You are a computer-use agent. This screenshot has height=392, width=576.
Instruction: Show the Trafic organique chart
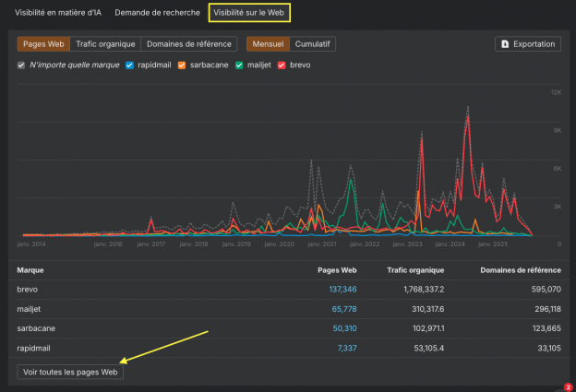[x=105, y=43]
